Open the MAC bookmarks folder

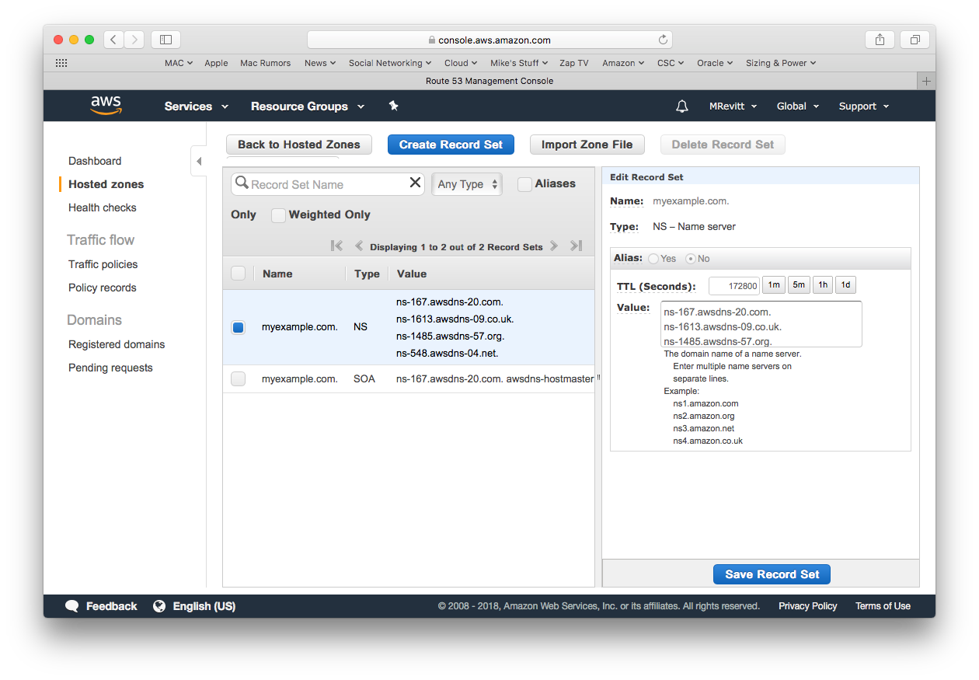(179, 63)
